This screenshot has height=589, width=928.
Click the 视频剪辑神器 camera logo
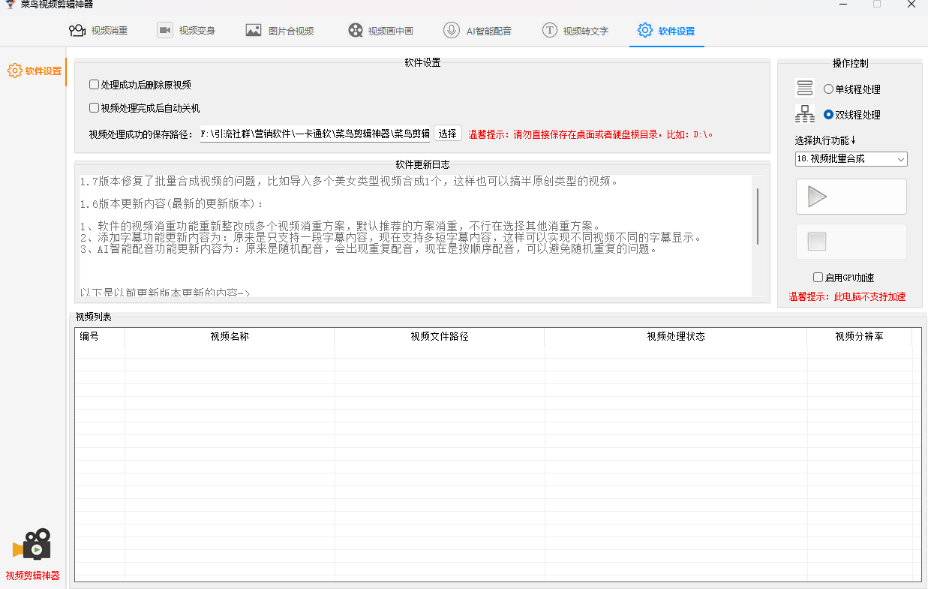click(x=33, y=545)
